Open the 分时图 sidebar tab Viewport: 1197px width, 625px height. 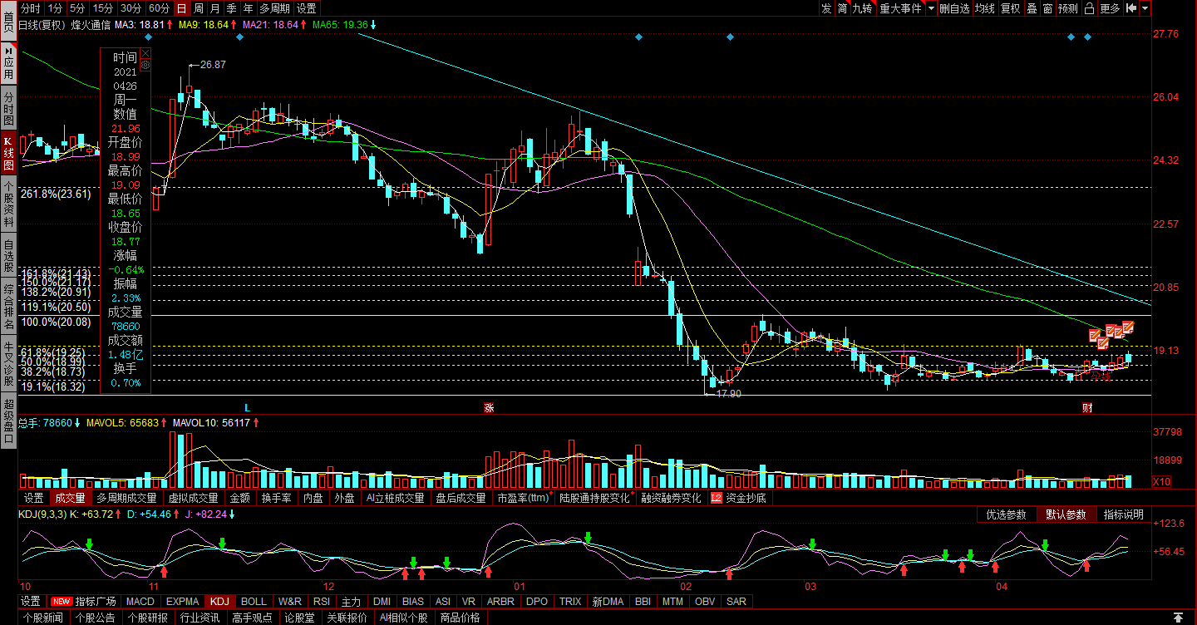point(8,107)
